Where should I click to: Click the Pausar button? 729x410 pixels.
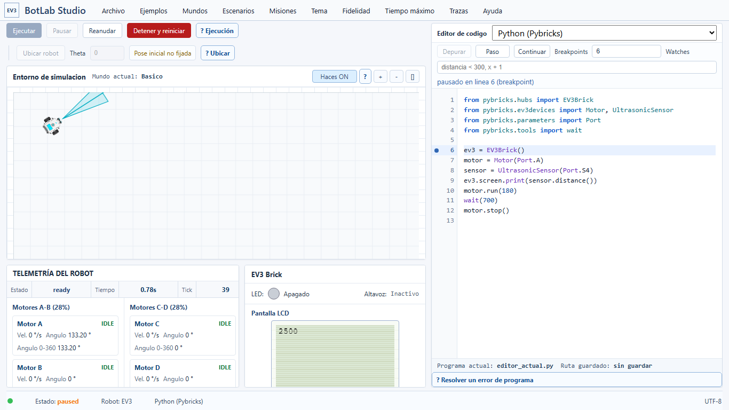point(62,31)
